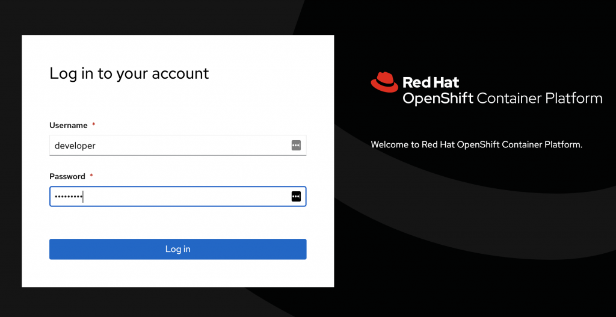The image size is (616, 317).
Task: Click the Red Hat fedora logo
Action: tap(384, 82)
